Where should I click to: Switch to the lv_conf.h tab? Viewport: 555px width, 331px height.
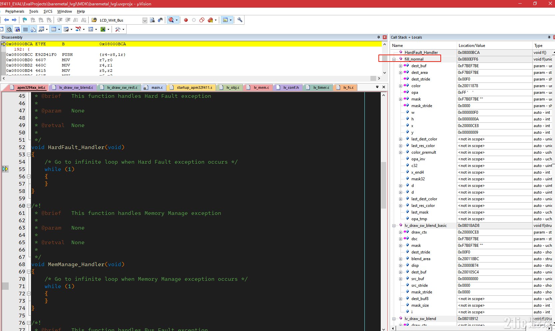(288, 87)
